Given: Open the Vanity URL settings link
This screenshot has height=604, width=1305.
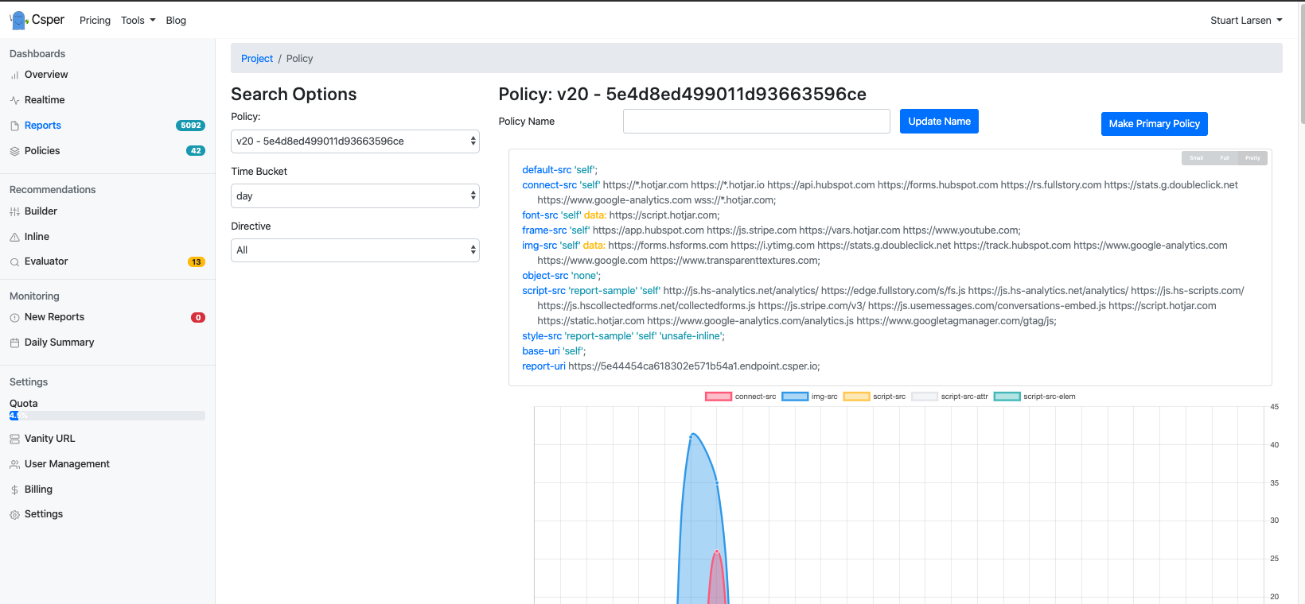Looking at the screenshot, I should click(x=49, y=439).
